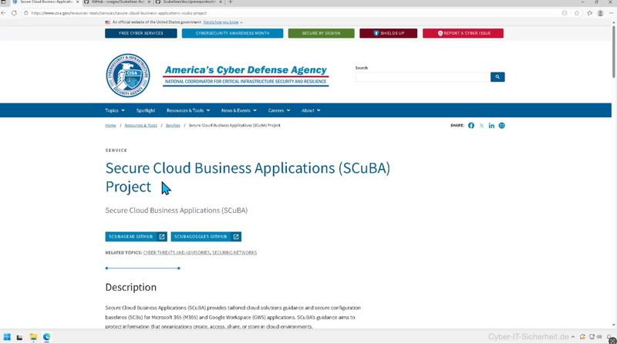Click the Shields Up button
617x344 pixels.
coord(388,33)
